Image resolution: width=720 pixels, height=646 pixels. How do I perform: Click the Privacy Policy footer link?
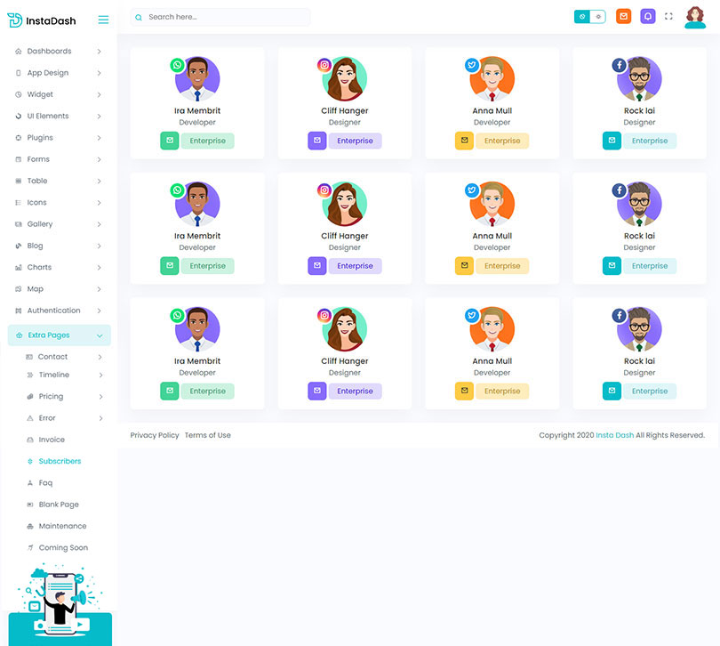(x=155, y=435)
